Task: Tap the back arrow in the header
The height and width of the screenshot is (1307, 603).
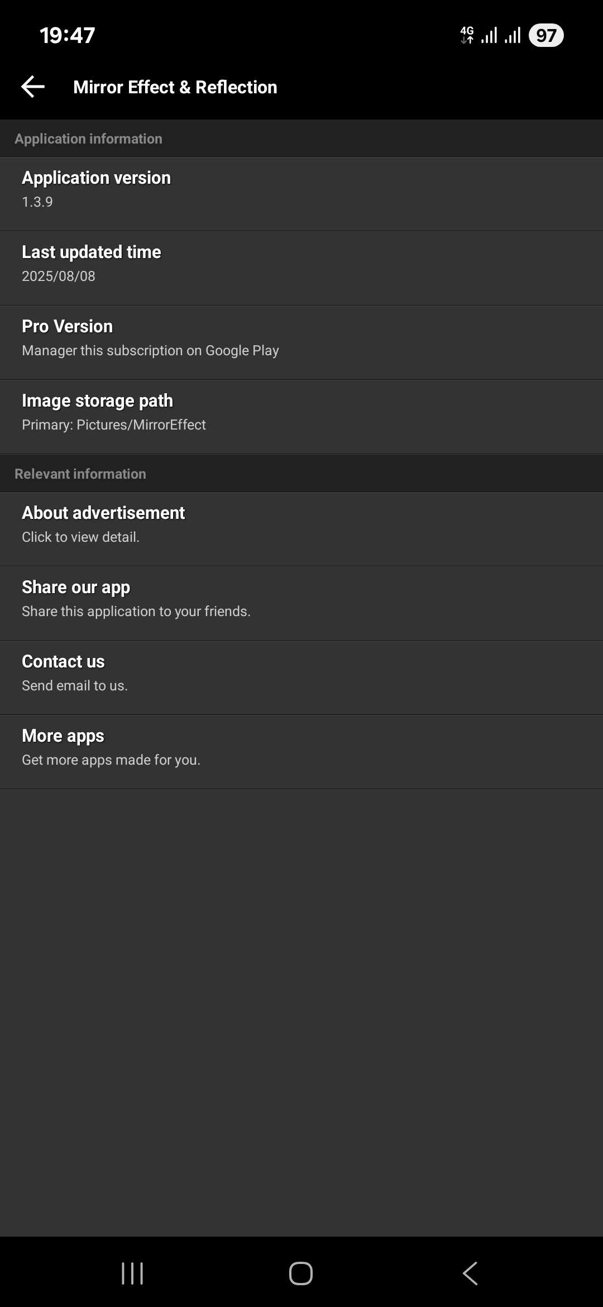Action: click(x=33, y=87)
